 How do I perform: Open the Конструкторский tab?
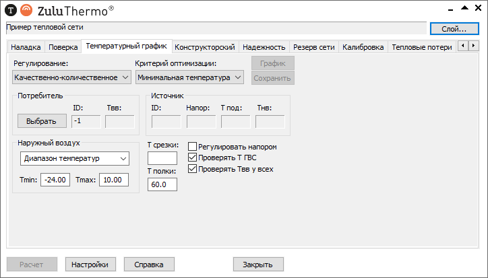point(205,47)
